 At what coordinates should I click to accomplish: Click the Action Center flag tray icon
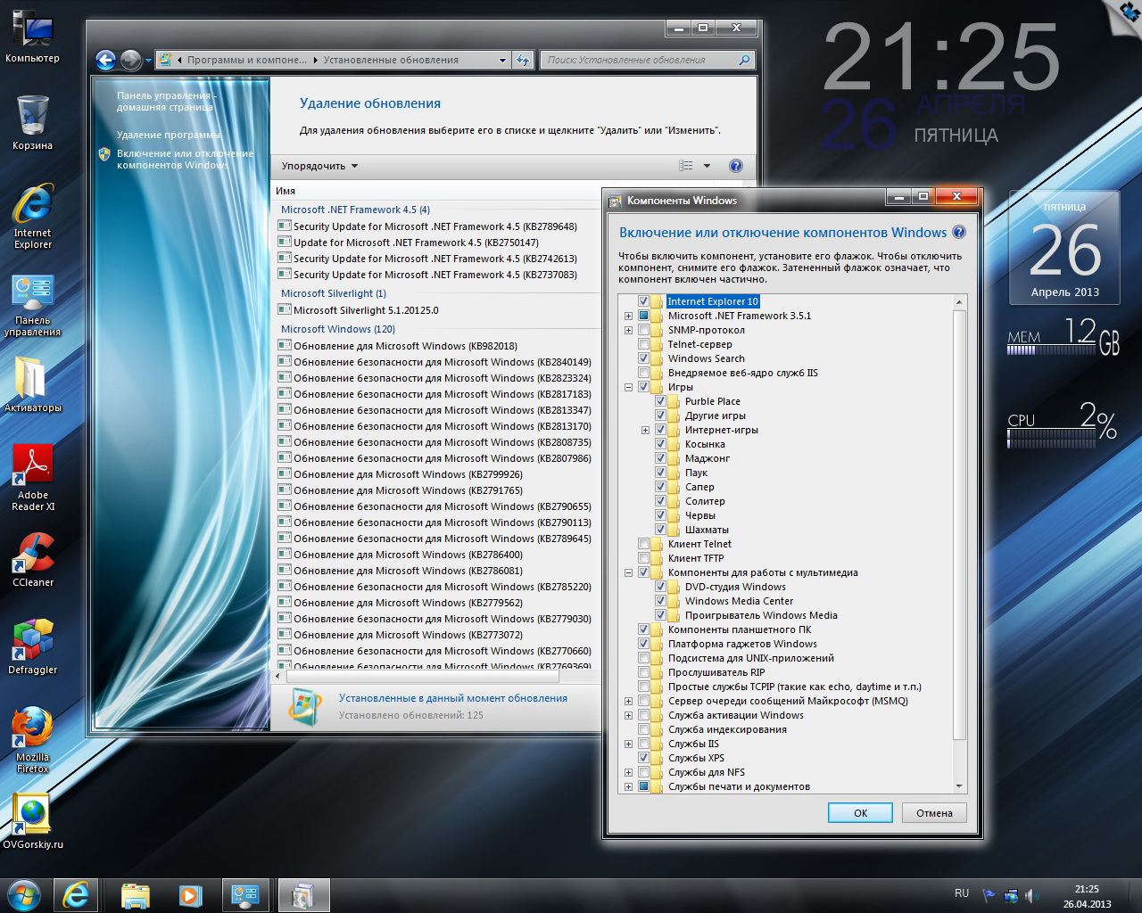[989, 895]
